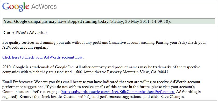The height and width of the screenshot is (102, 218).
Task: Click the 'AdWords account regularly' sentence ending
Action: [x=26, y=47]
